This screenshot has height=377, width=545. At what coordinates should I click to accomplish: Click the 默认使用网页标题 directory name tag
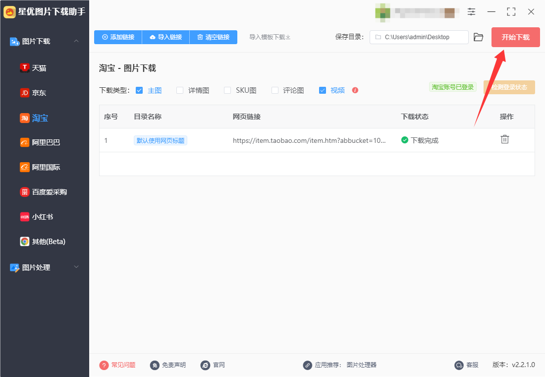click(x=161, y=140)
